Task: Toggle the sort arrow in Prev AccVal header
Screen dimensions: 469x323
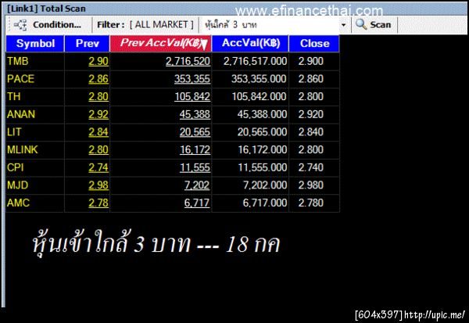Action: click(x=204, y=45)
